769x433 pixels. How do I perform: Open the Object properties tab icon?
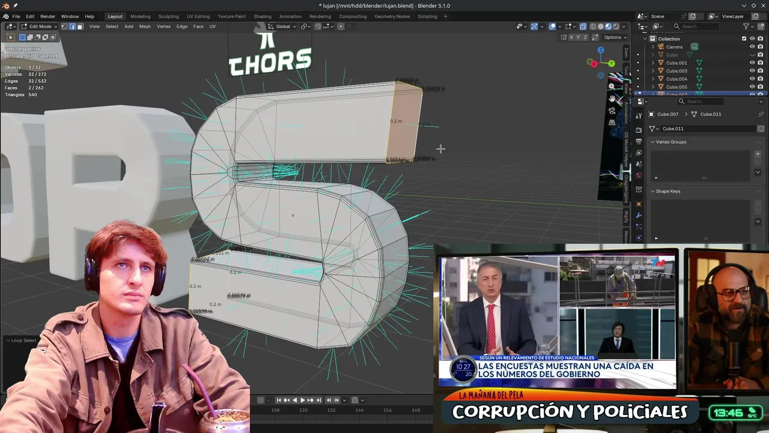[639, 204]
